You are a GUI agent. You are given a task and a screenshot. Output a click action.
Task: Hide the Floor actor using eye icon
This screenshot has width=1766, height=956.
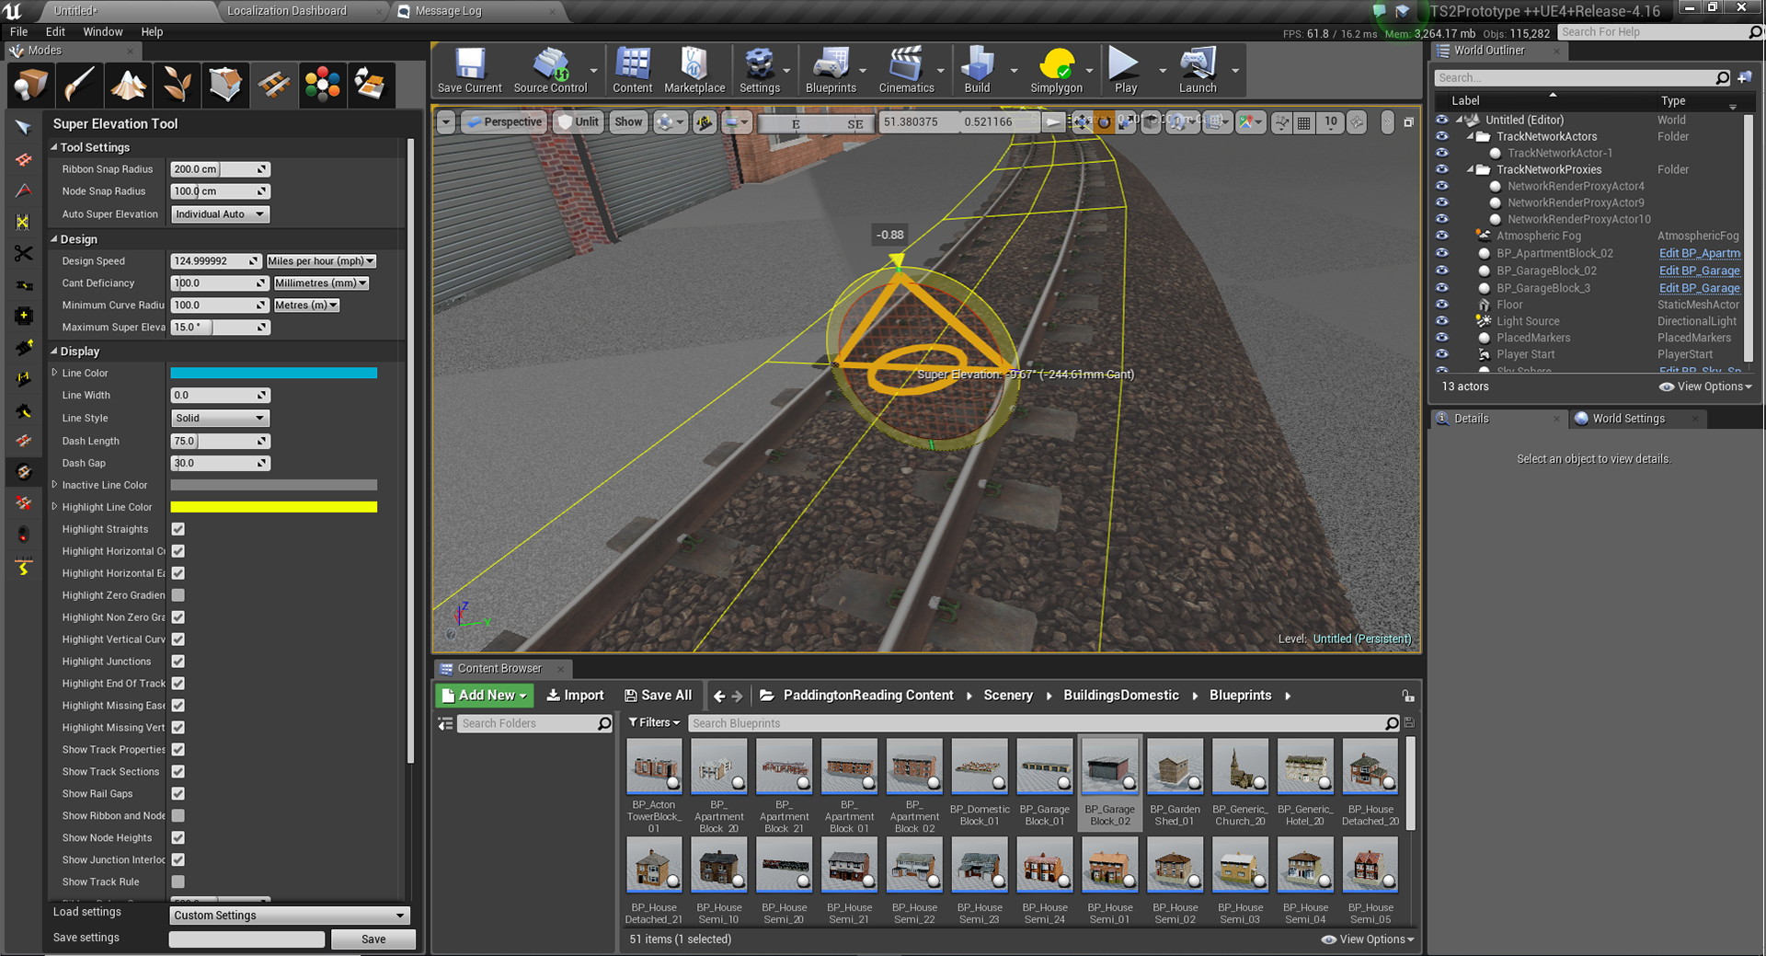click(1441, 305)
